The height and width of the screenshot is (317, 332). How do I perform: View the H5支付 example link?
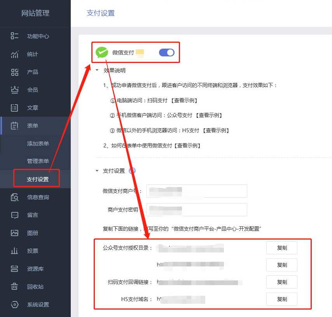[216, 130]
